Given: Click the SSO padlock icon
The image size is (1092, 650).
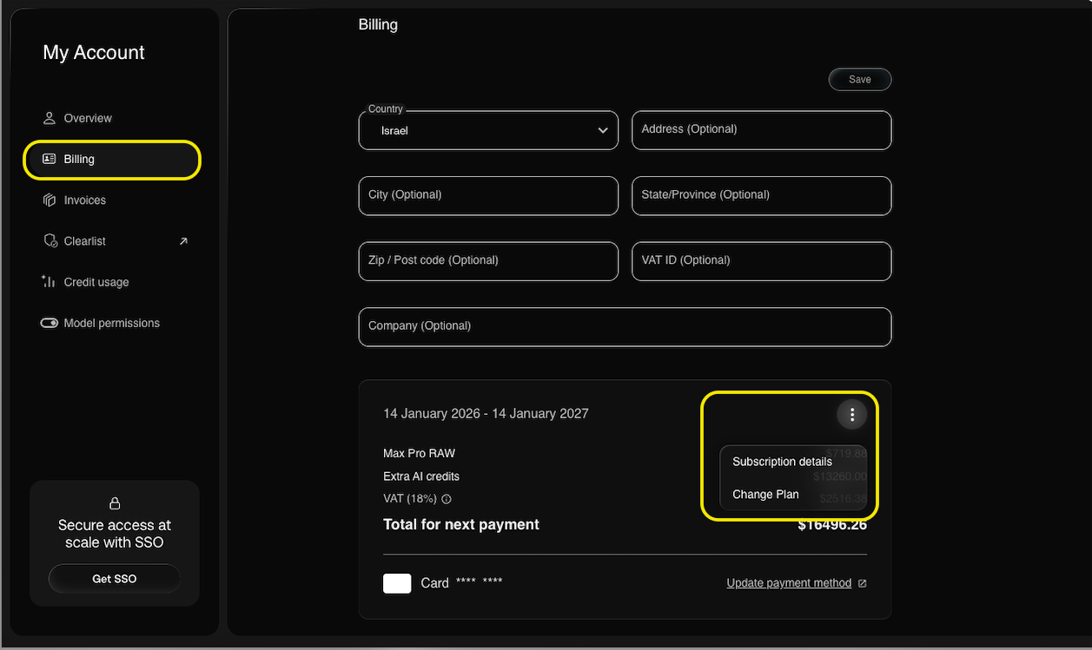Looking at the screenshot, I should pyautogui.click(x=114, y=503).
